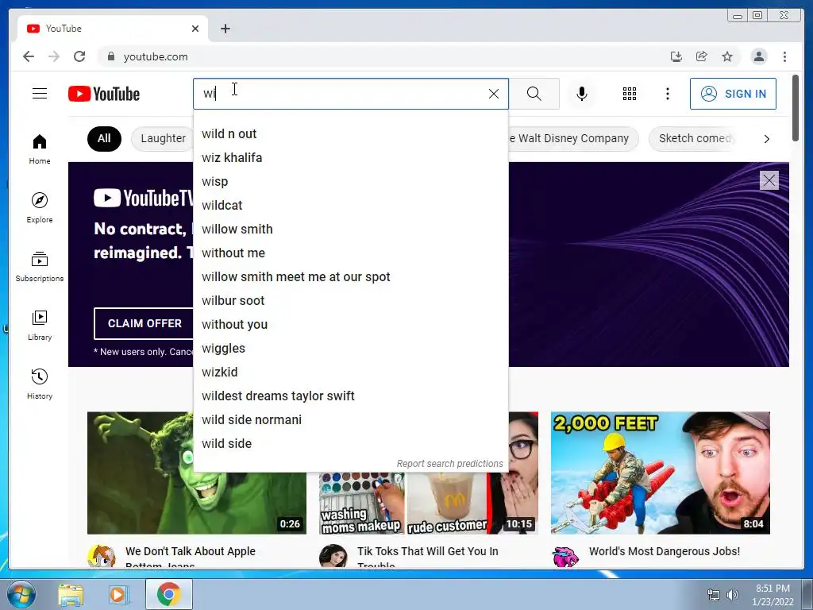Open Windows Start button
The image size is (813, 610).
pyautogui.click(x=20, y=594)
